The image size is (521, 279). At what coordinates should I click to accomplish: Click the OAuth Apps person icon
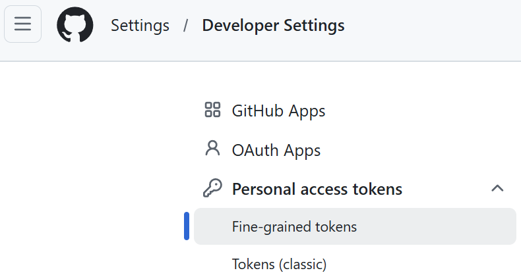(212, 149)
